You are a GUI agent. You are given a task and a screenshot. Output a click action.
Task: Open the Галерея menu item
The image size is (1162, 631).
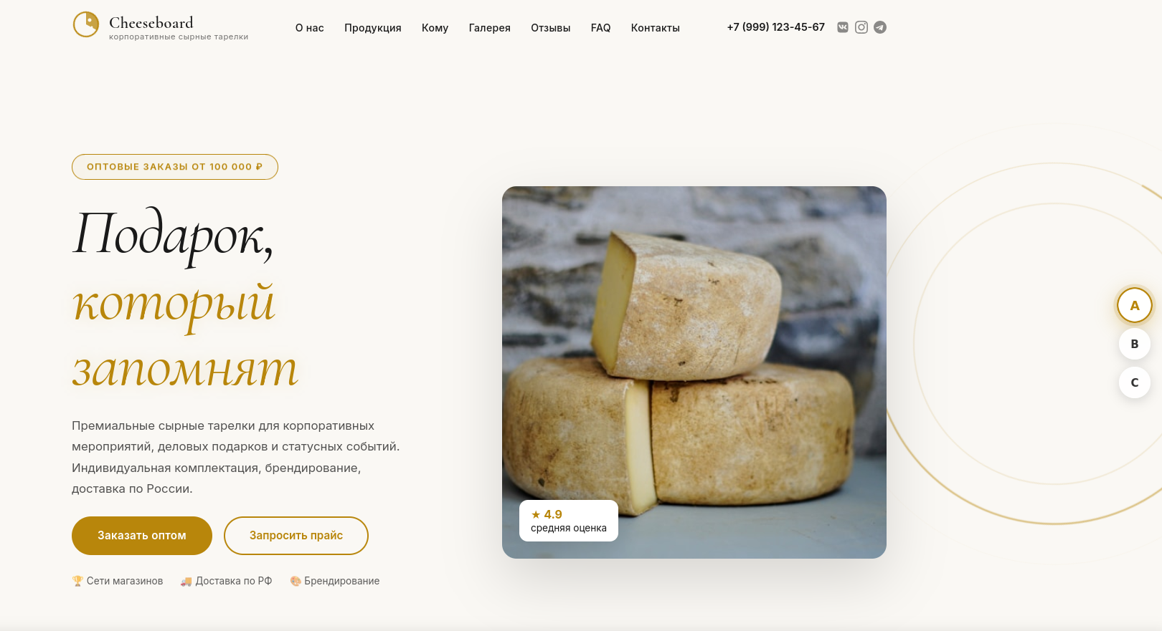point(490,28)
